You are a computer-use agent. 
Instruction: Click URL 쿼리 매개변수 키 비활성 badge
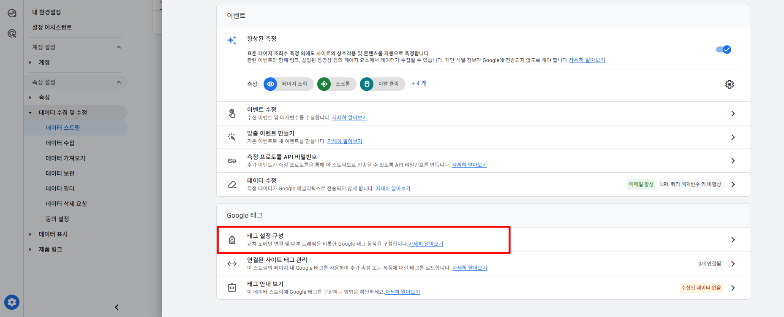coord(691,184)
